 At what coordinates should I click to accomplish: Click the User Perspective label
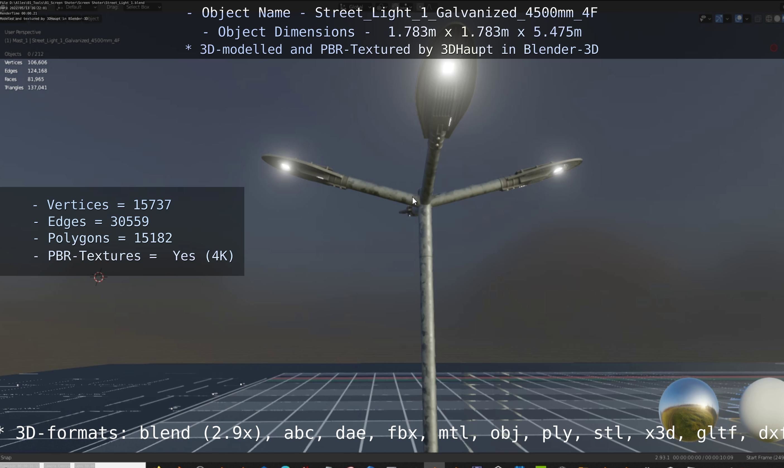[x=23, y=32]
